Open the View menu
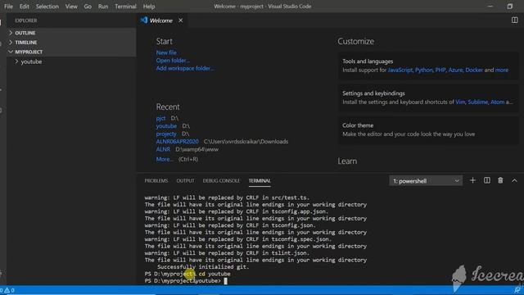Image resolution: width=524 pixels, height=295 pixels. [71, 7]
